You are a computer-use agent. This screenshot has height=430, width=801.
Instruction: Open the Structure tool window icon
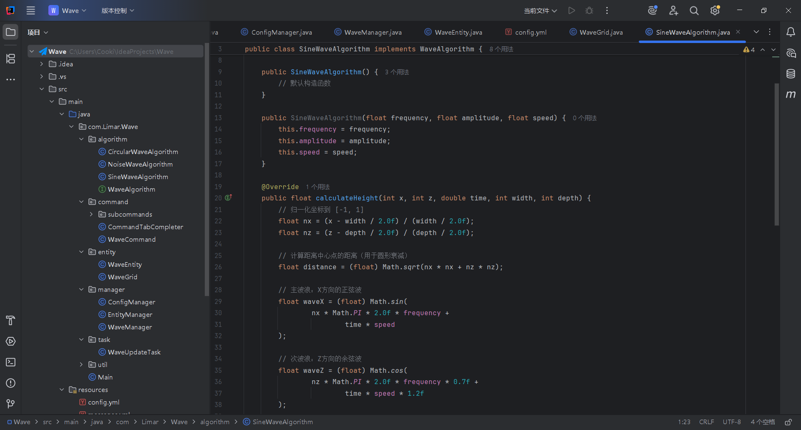(x=11, y=59)
